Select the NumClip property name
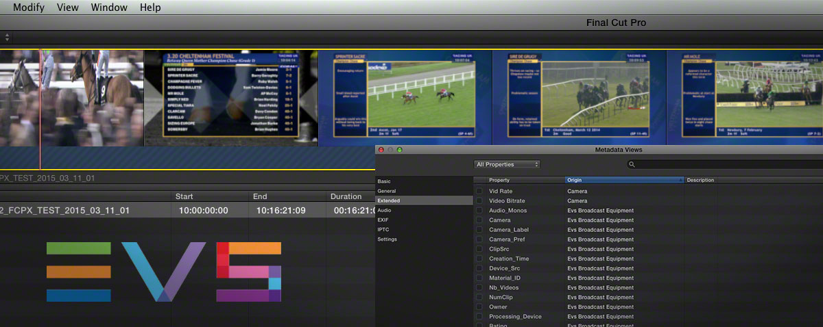The height and width of the screenshot is (327, 823). [x=501, y=297]
